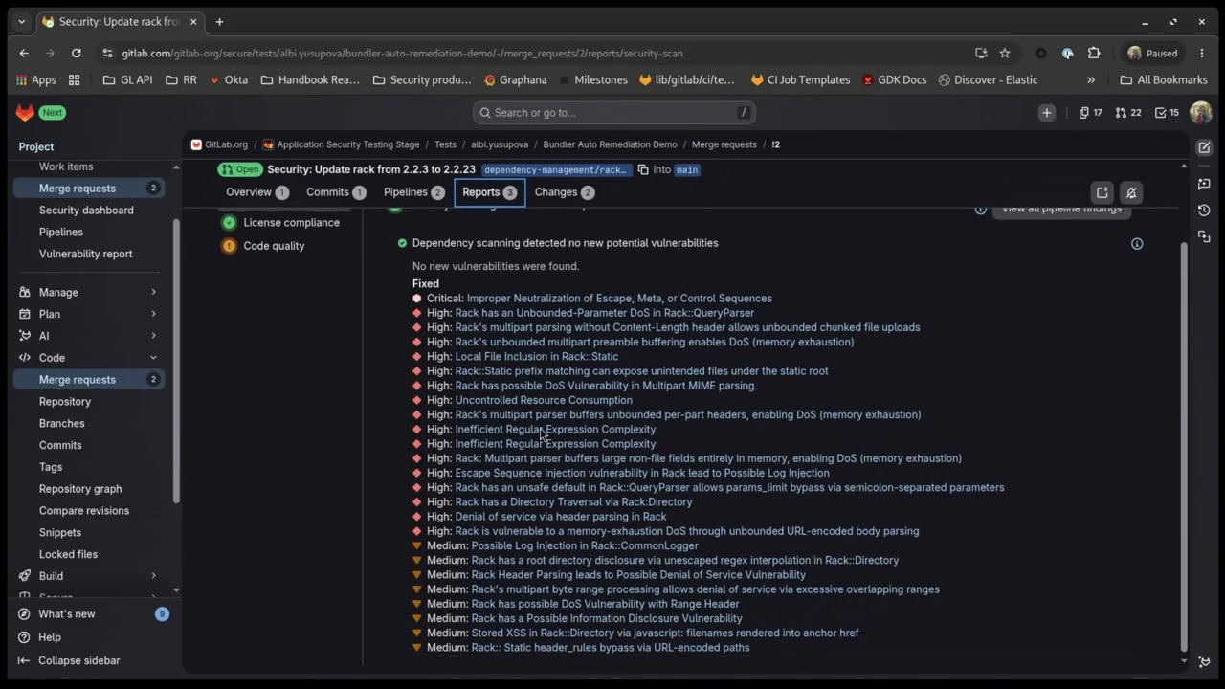Click the right sidebar comments icon
This screenshot has height=689, width=1225.
tap(1204, 184)
